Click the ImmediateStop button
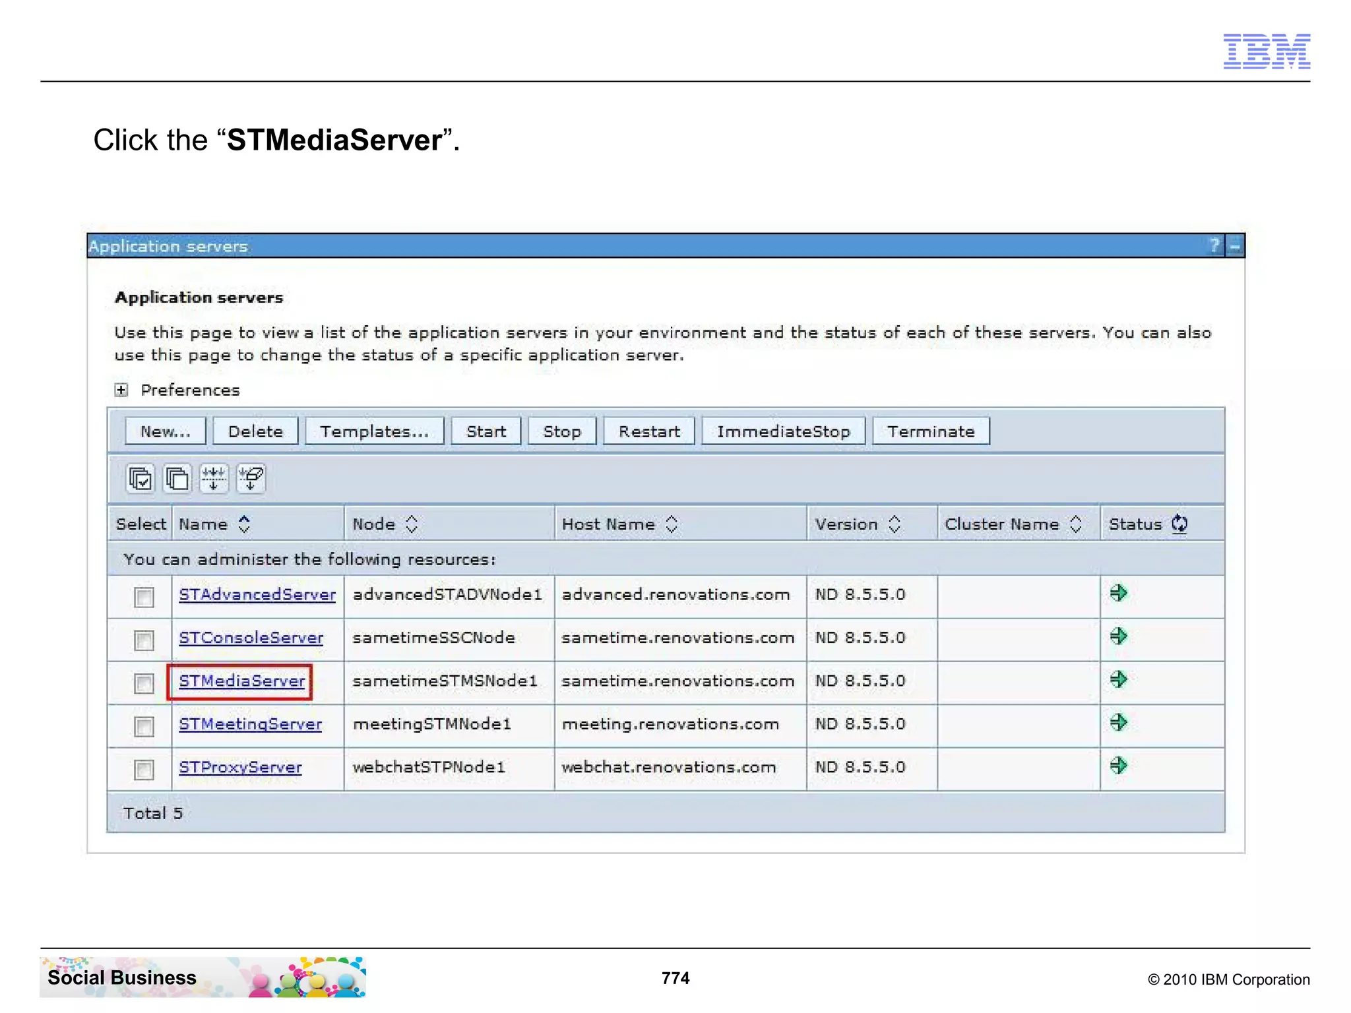1351x1013 pixels. coord(784,431)
